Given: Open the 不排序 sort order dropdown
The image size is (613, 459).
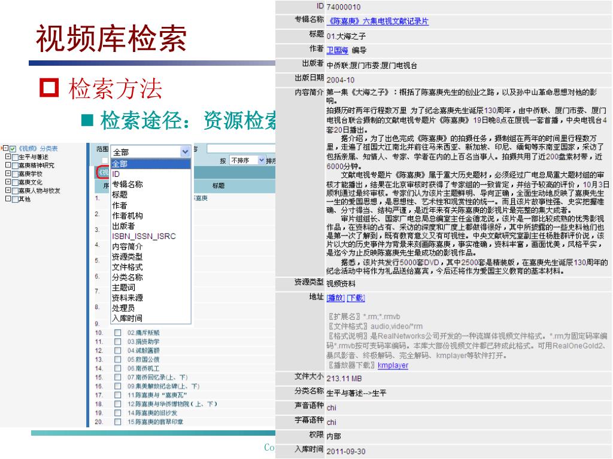Looking at the screenshot, I should pyautogui.click(x=248, y=160).
